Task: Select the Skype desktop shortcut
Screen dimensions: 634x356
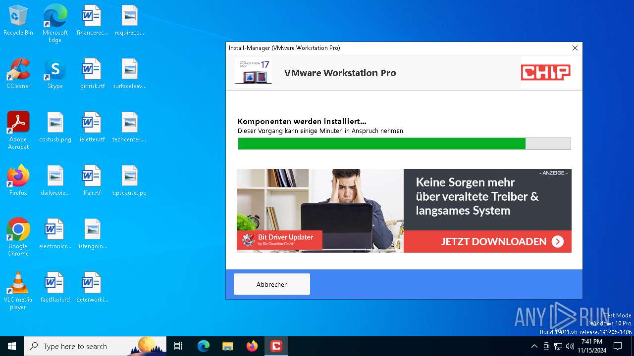Action: click(55, 74)
